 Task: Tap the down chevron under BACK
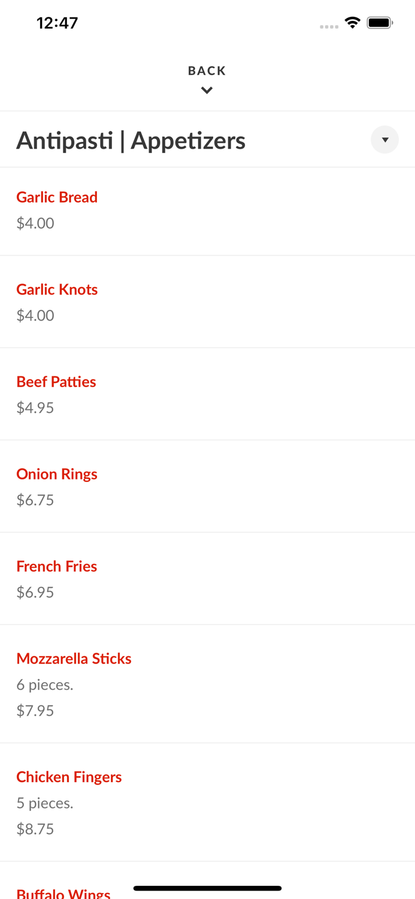[x=207, y=90]
